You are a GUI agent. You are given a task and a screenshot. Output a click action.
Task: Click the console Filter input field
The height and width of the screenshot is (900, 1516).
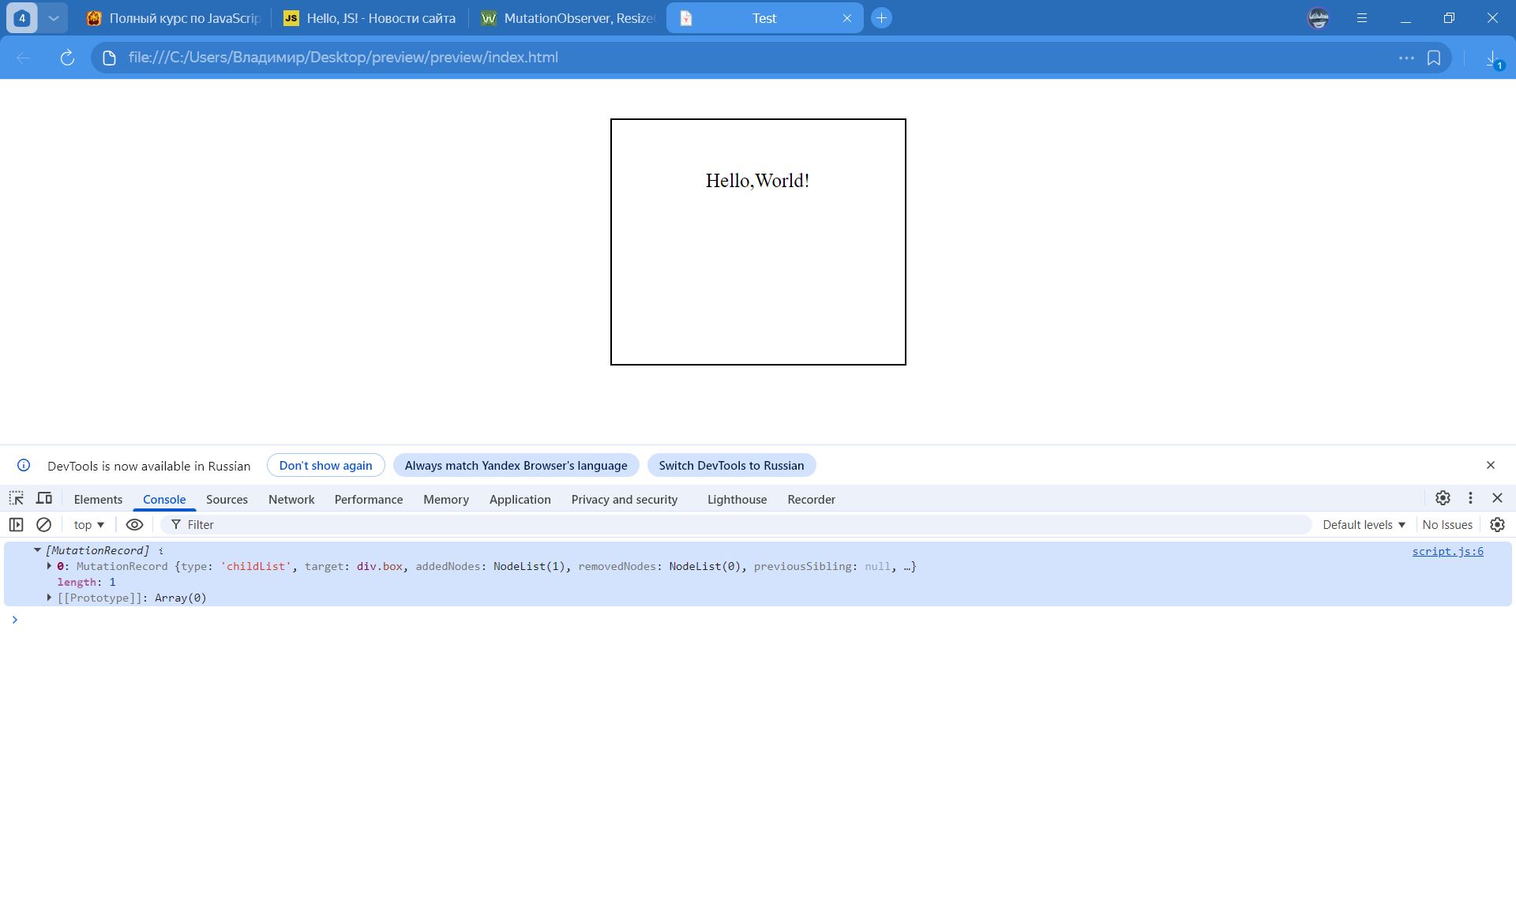coord(711,524)
